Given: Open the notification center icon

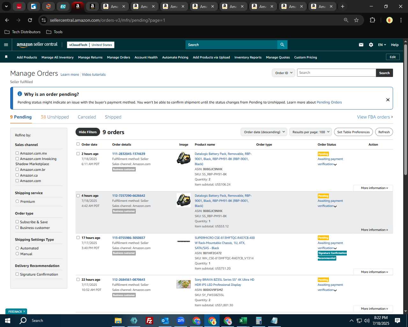Looking at the screenshot, I should (x=397, y=321).
